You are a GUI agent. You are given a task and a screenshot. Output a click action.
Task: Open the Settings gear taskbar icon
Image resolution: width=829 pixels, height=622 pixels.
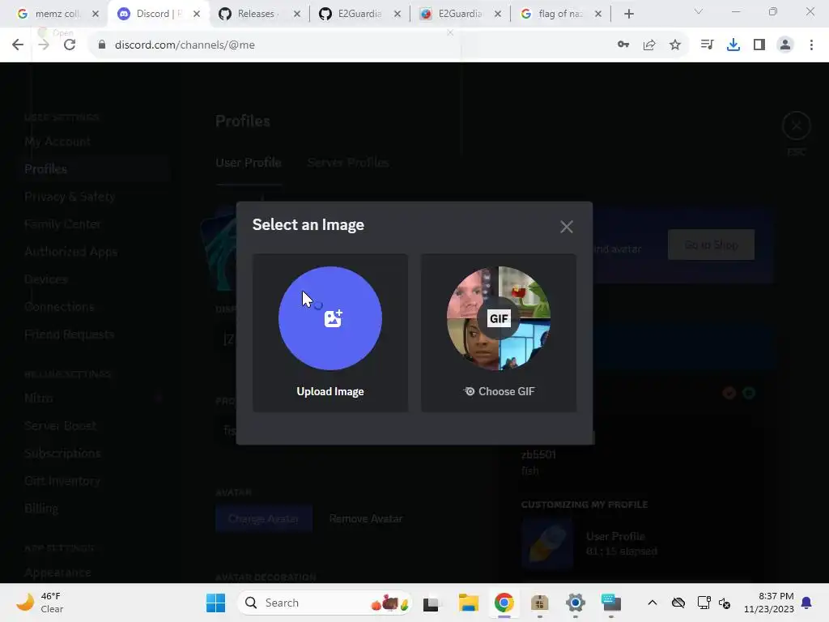(576, 603)
